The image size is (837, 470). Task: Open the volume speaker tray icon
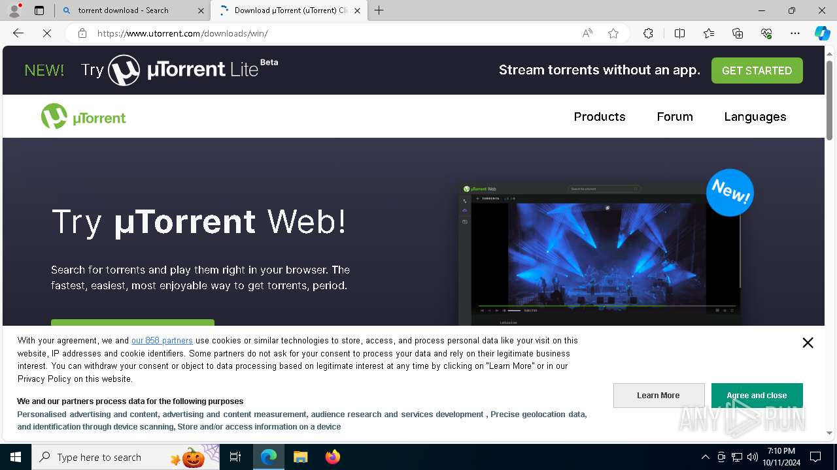click(x=753, y=457)
